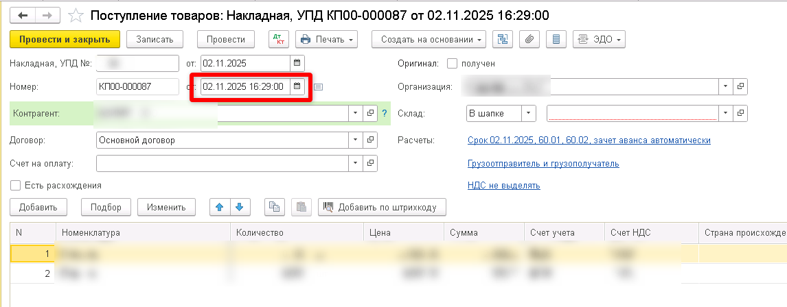Toggle the Оригинал получен checkbox
The image size is (787, 307).
point(453,64)
